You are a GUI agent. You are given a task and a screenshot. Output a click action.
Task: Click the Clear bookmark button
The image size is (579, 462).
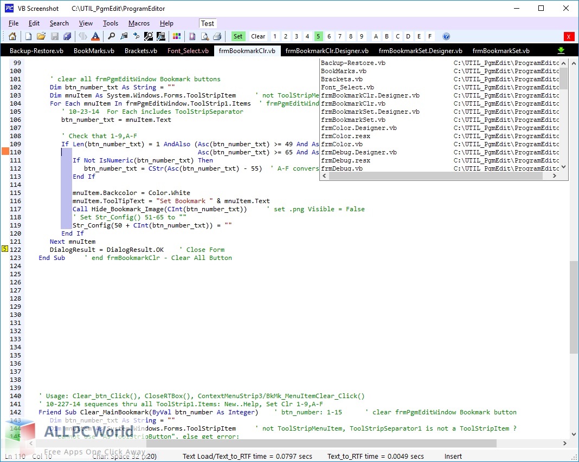[x=258, y=36]
